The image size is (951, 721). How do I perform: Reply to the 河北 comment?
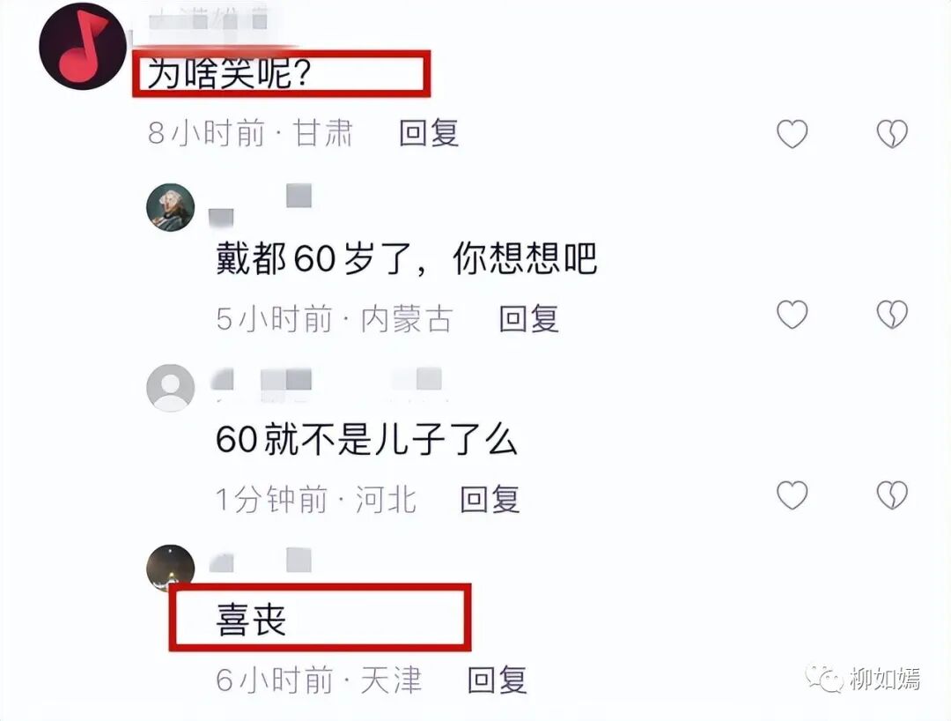(x=490, y=499)
